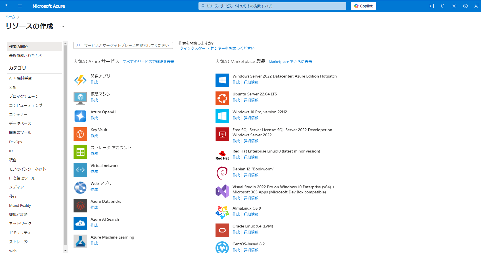Image resolution: width=481 pixels, height=259 pixels.
Task: Click すべてのサービスで詳細を表示 link
Action: click(149, 62)
